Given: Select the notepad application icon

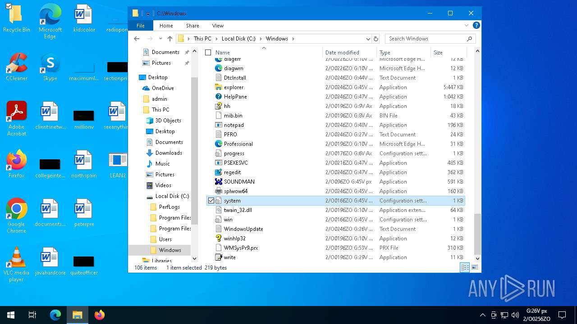Looking at the screenshot, I should click(219, 125).
